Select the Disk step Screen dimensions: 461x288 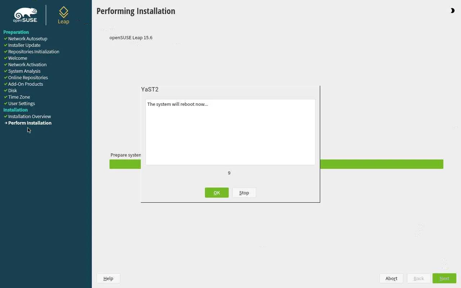click(x=13, y=90)
